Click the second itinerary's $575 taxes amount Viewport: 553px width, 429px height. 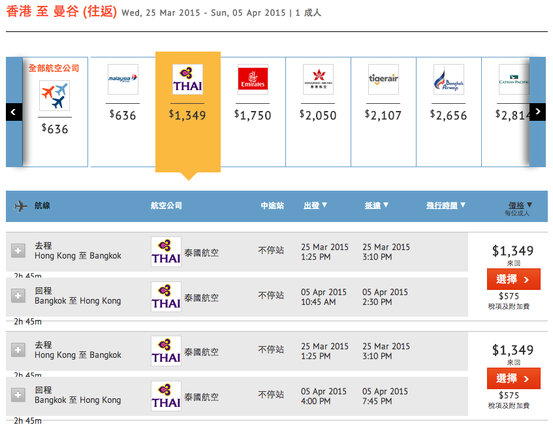(x=509, y=395)
